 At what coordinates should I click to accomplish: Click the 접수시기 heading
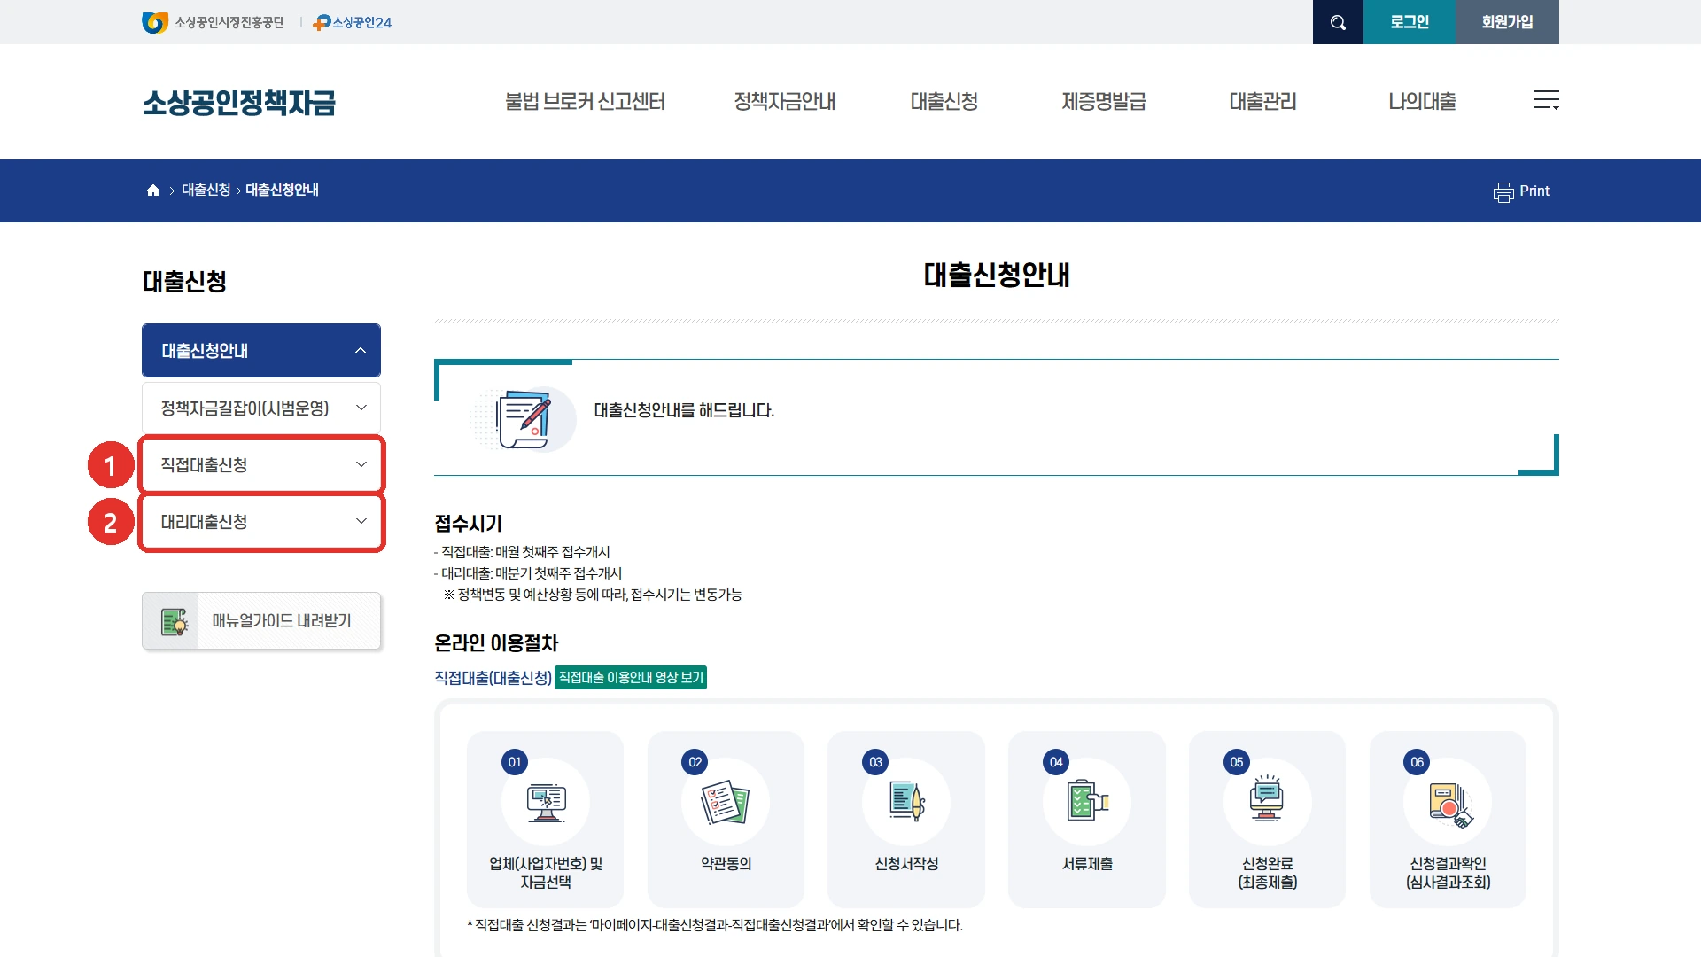coord(469,524)
